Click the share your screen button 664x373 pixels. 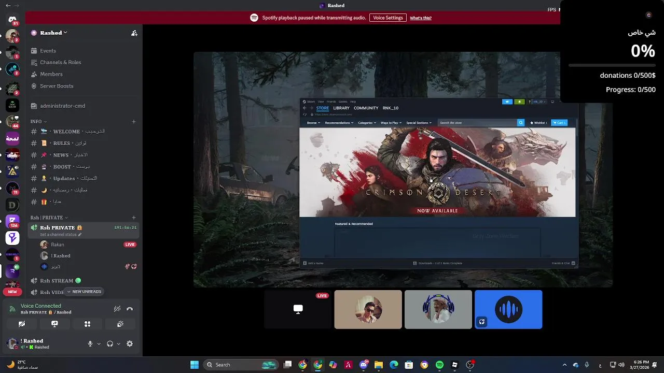point(54,324)
